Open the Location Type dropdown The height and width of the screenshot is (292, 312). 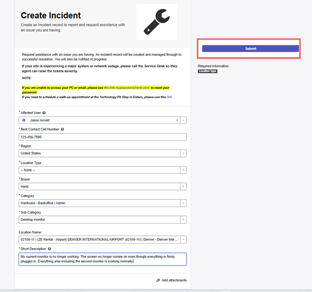point(183,170)
